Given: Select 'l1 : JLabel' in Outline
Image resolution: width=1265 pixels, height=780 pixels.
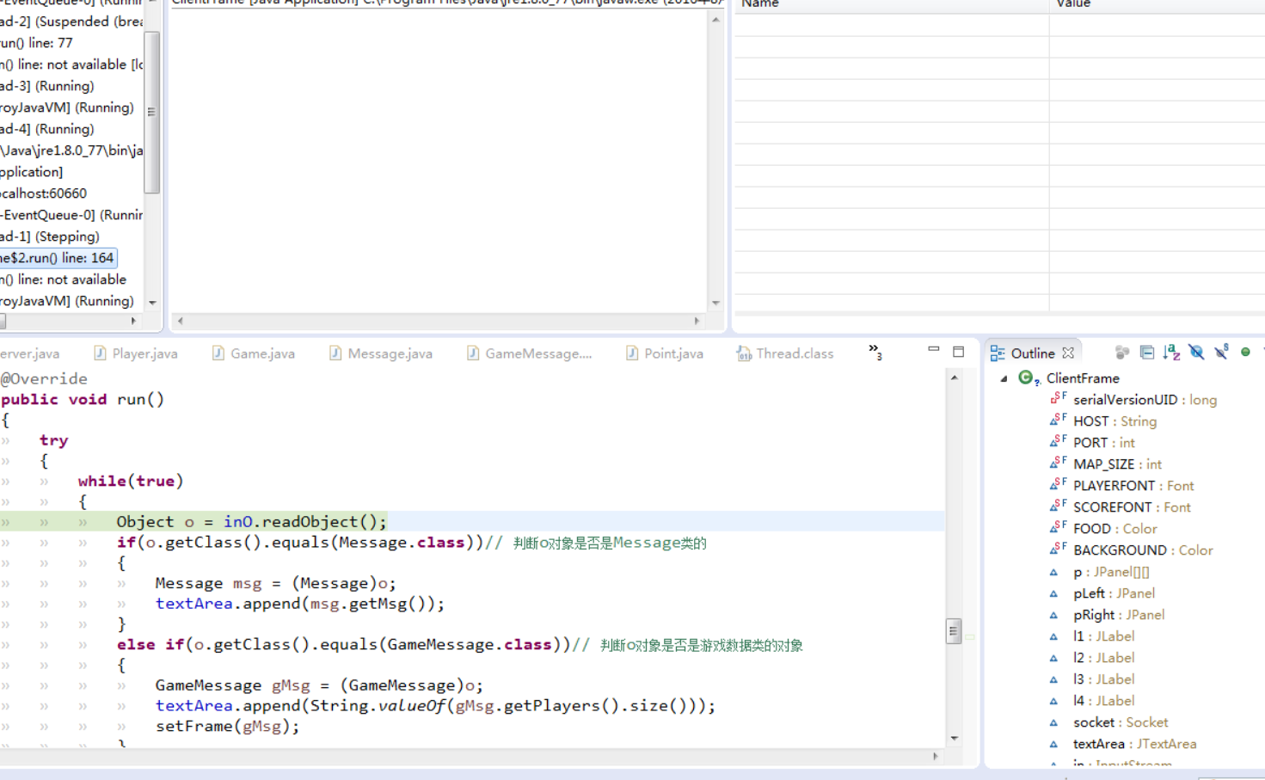Looking at the screenshot, I should pos(1103,636).
